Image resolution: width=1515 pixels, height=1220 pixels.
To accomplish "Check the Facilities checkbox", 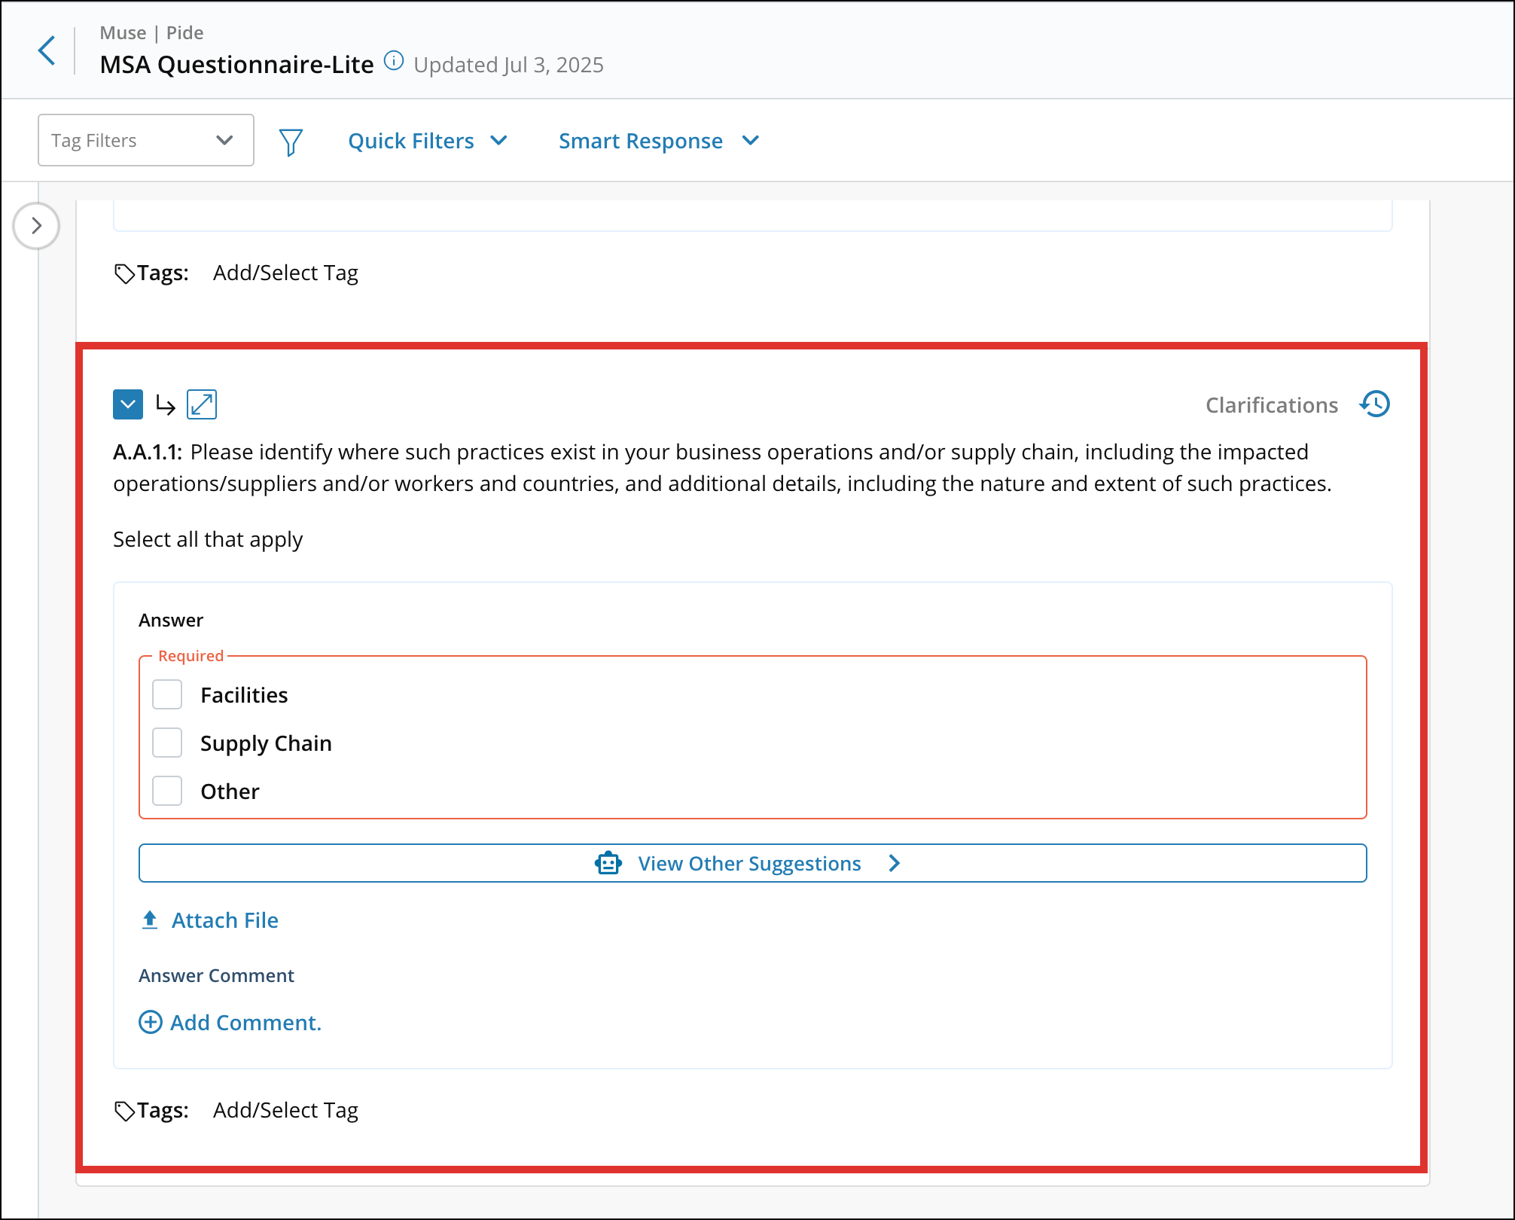I will pyautogui.click(x=167, y=694).
